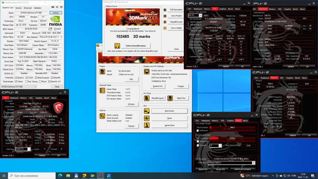Screen dimensions: 318x179
Task: Click the Options section icon in 3DMark
Action: (102, 116)
